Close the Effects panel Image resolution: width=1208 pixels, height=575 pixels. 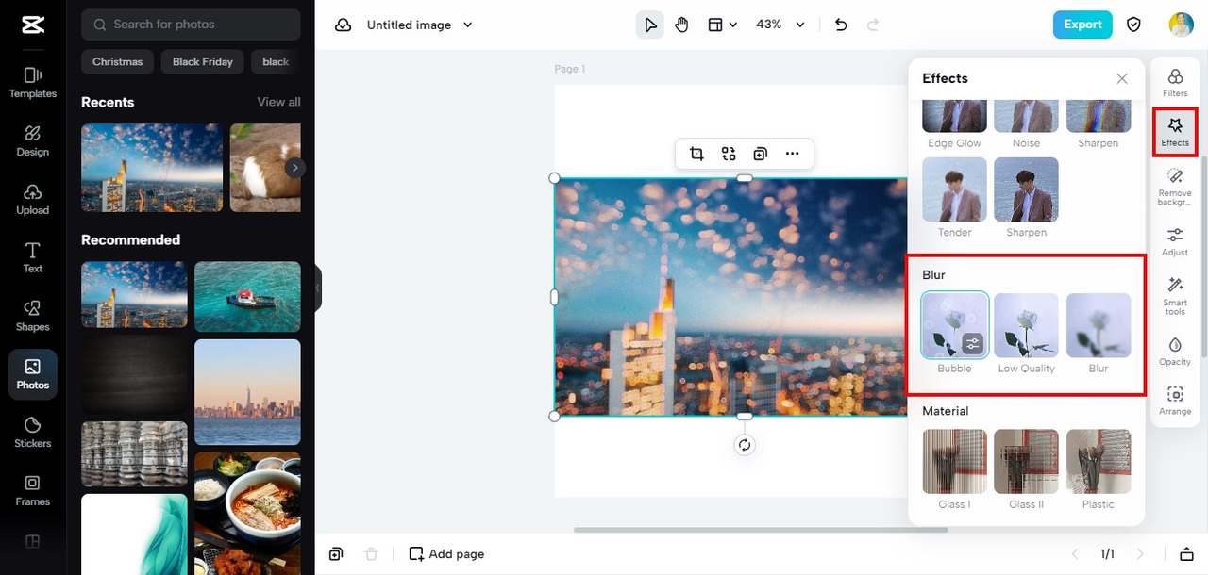click(x=1122, y=78)
